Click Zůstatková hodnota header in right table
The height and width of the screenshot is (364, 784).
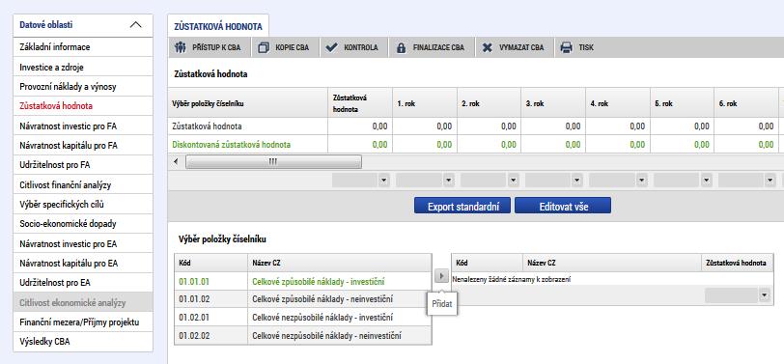737,263
